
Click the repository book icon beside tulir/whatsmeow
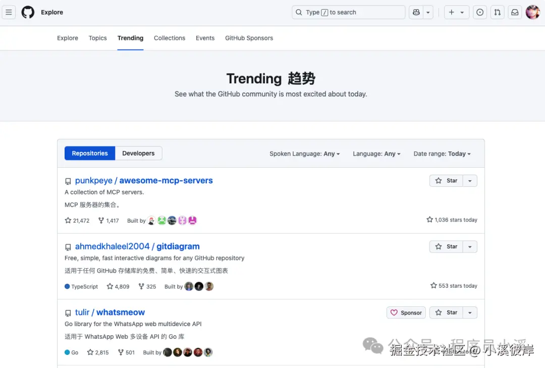[x=68, y=312]
